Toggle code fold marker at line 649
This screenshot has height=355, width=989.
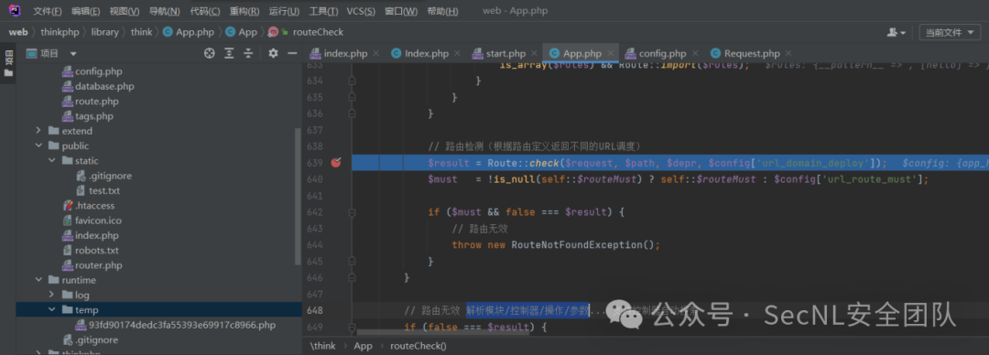[352, 328]
